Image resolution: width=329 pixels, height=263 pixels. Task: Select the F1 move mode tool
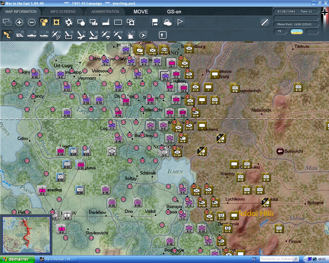point(7,35)
